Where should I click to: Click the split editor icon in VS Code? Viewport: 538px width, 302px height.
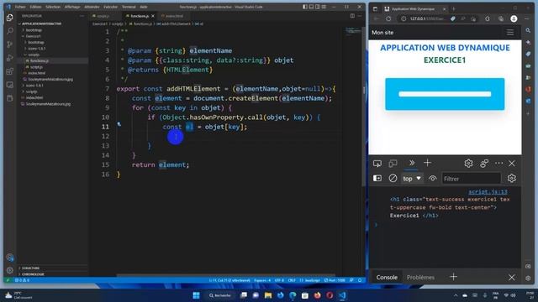pyautogui.click(x=352, y=16)
